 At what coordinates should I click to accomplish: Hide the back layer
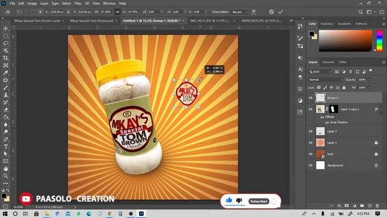310,154
